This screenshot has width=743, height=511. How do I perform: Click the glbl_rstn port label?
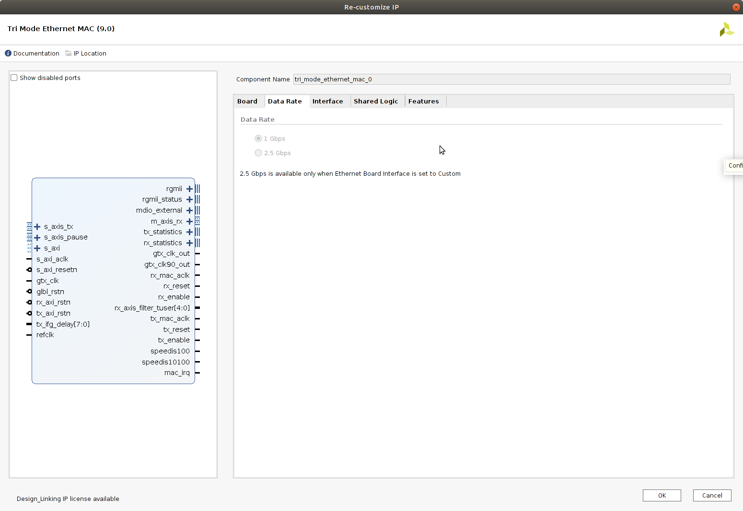coord(50,292)
